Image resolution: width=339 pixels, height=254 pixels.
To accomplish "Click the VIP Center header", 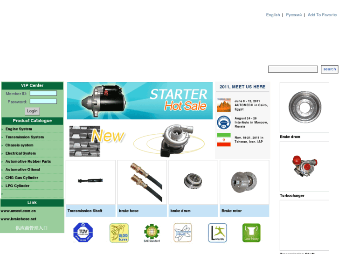I will 32,86.
